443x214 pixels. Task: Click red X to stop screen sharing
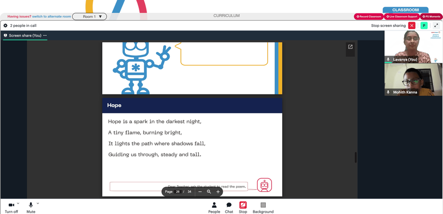[412, 26]
